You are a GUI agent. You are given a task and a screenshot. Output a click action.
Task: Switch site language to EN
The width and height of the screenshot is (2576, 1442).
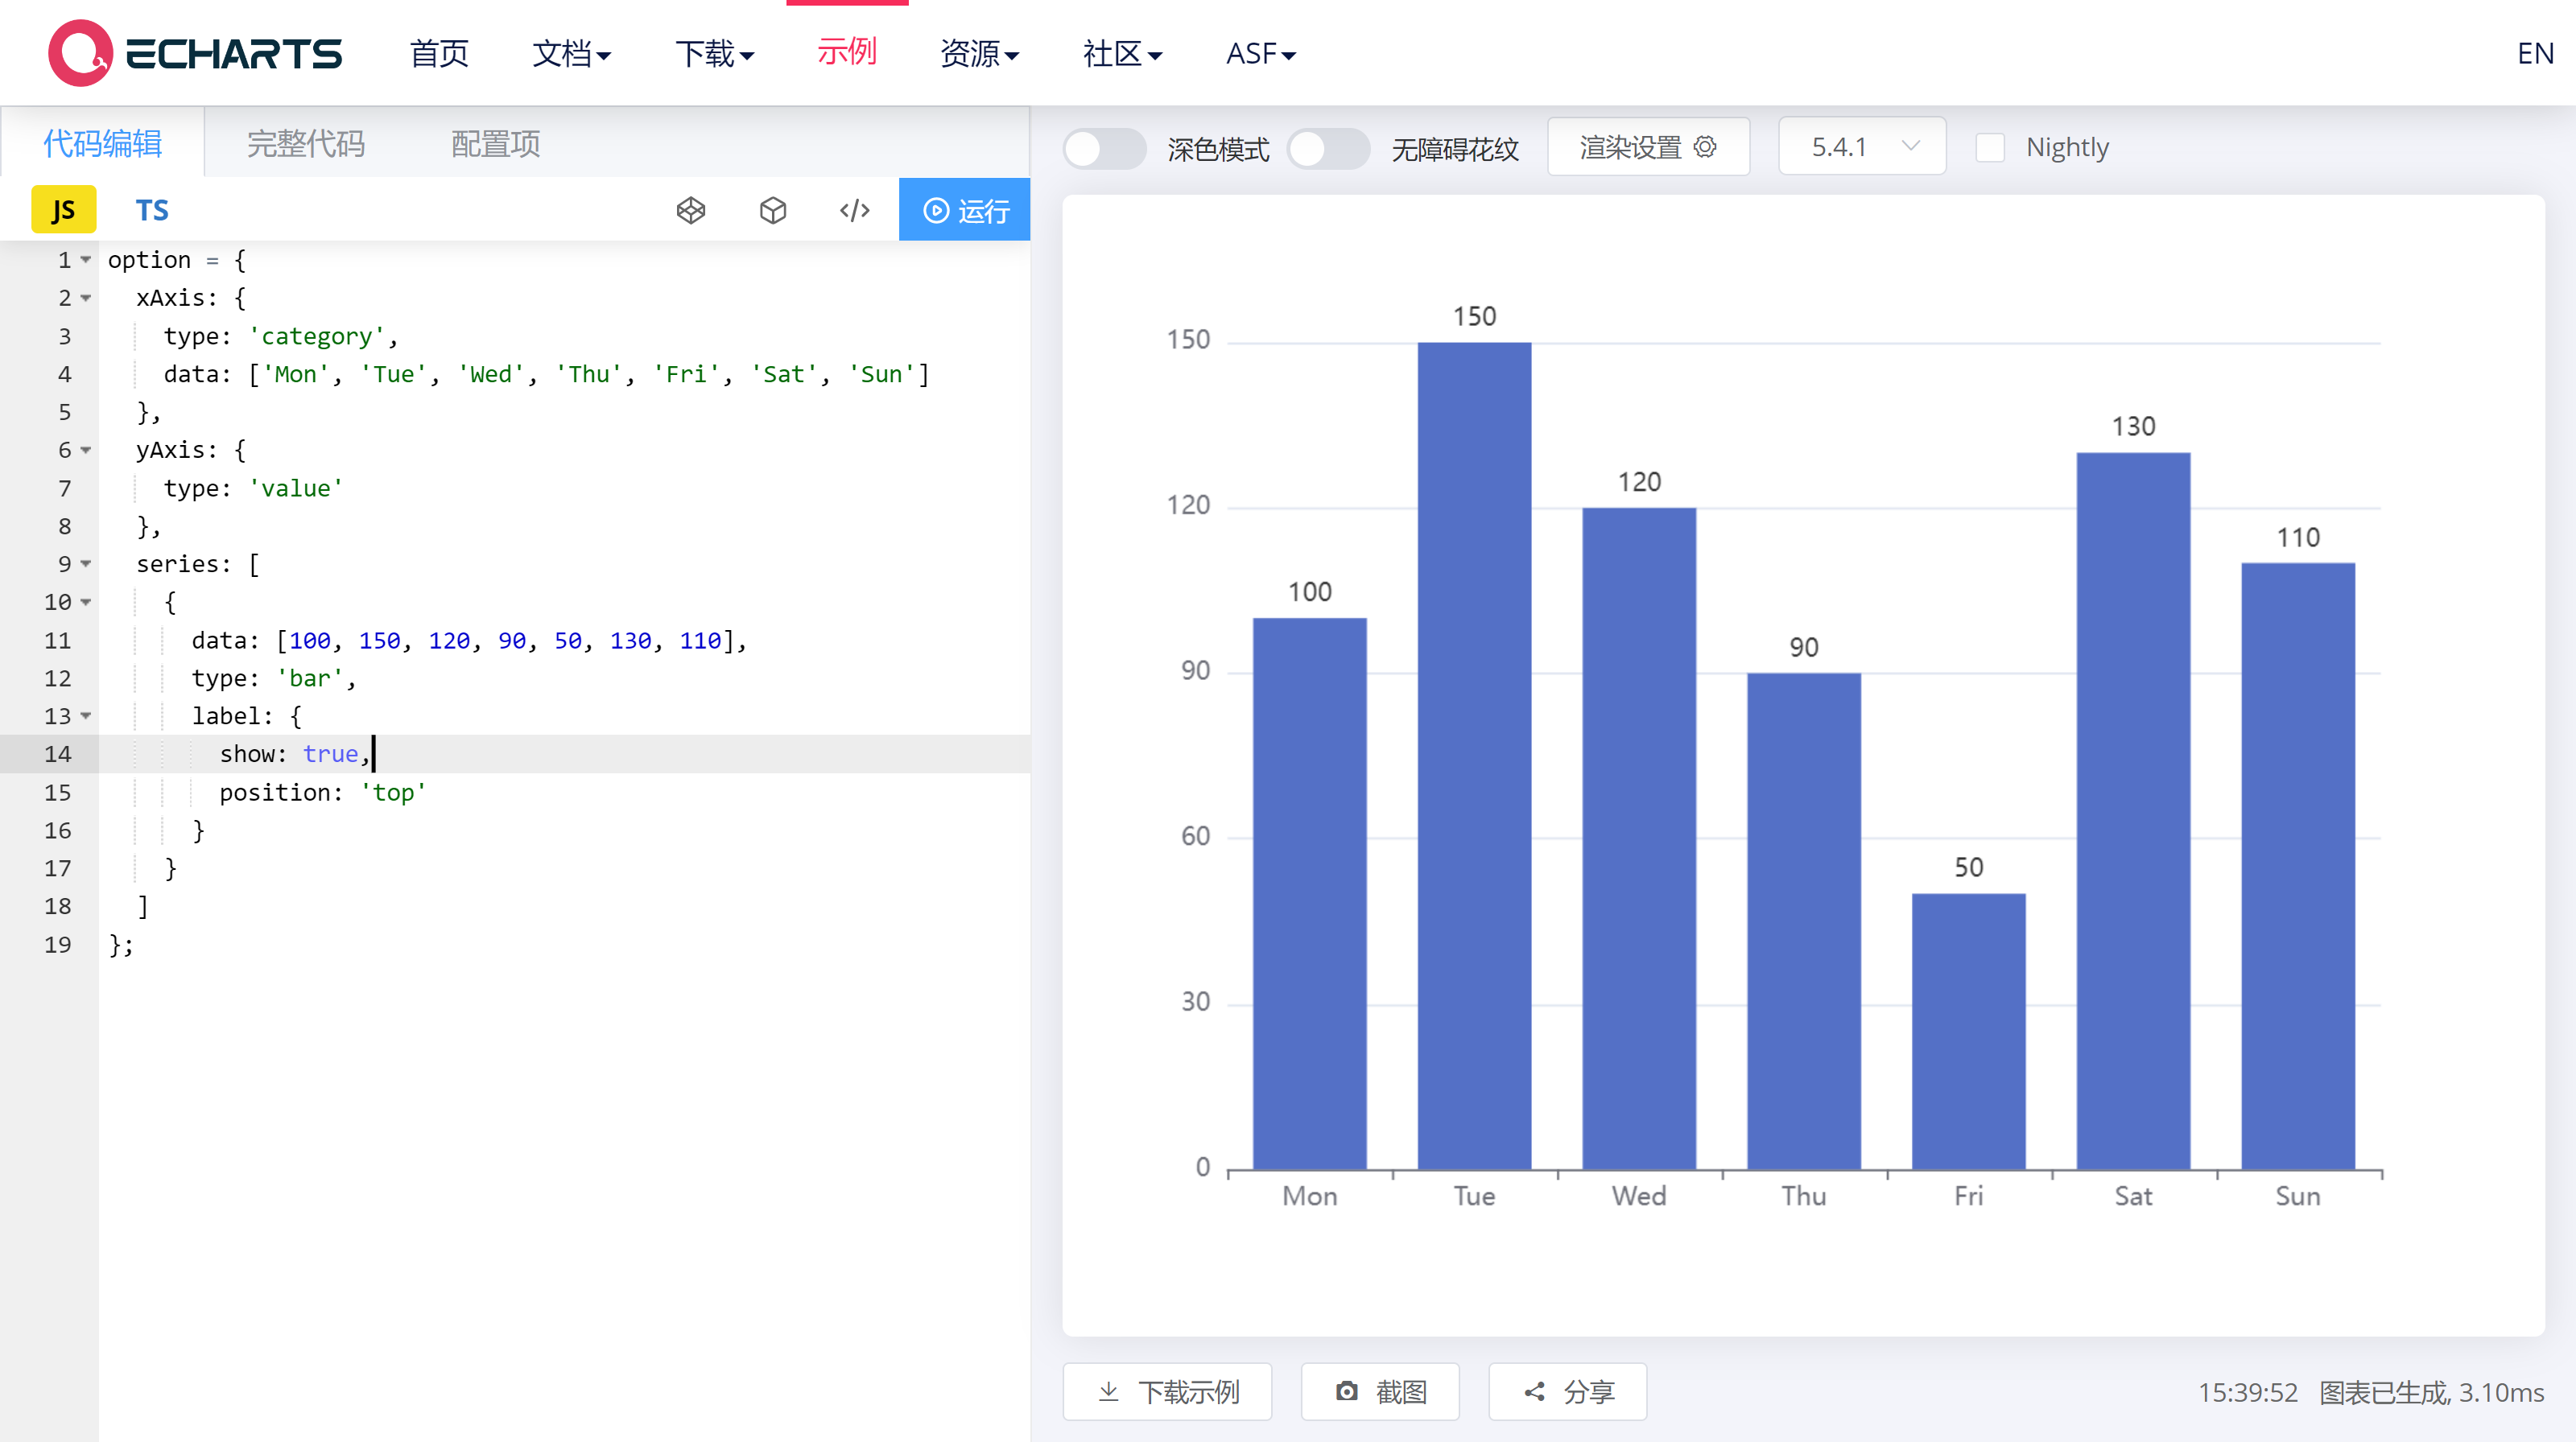coord(2534,52)
